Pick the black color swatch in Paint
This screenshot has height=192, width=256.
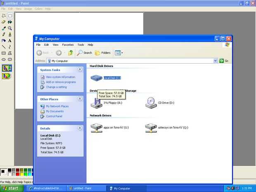tap(9, 170)
